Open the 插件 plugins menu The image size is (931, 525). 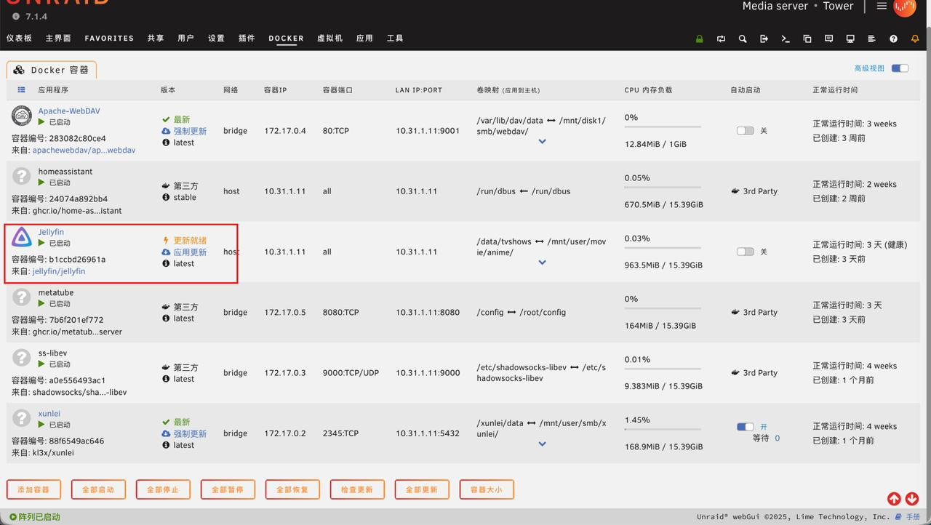[247, 39]
